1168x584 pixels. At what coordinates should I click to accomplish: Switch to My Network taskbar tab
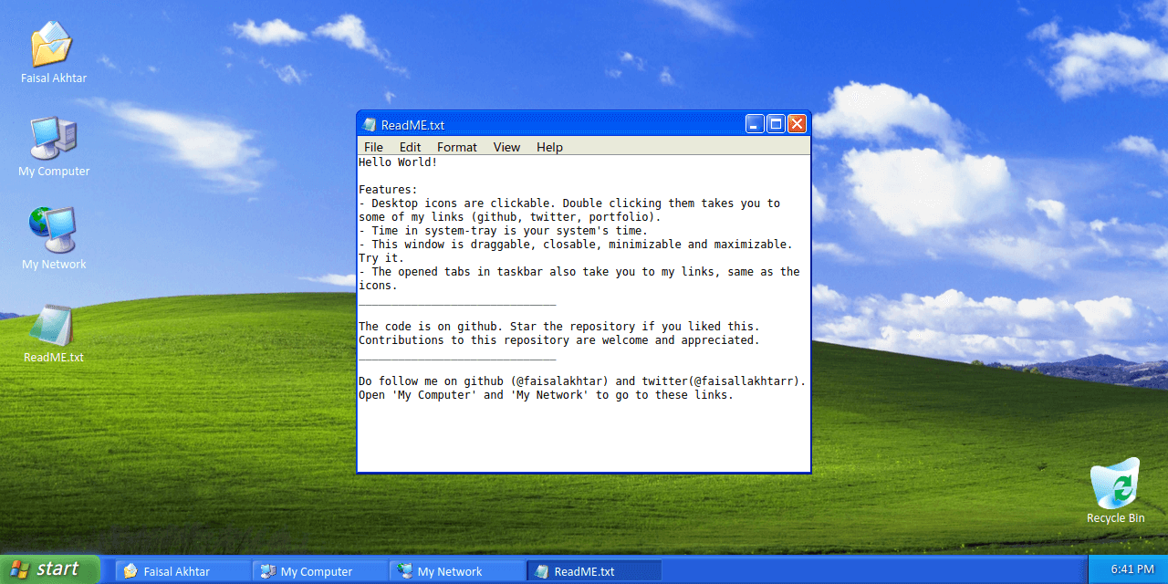pyautogui.click(x=457, y=571)
